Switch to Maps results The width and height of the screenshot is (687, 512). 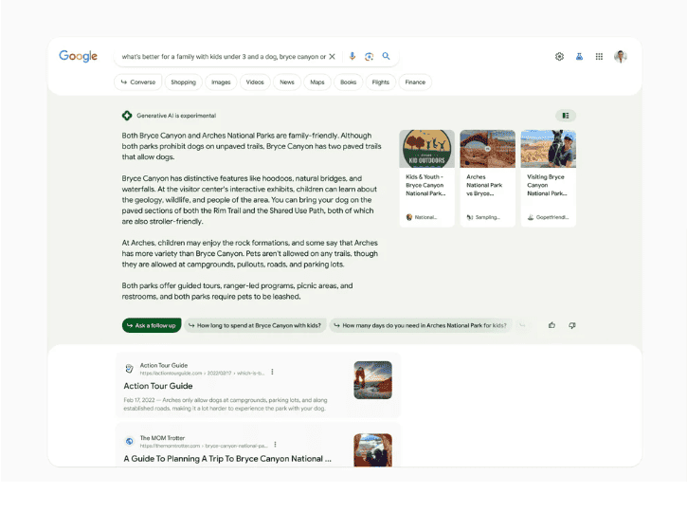pos(317,82)
